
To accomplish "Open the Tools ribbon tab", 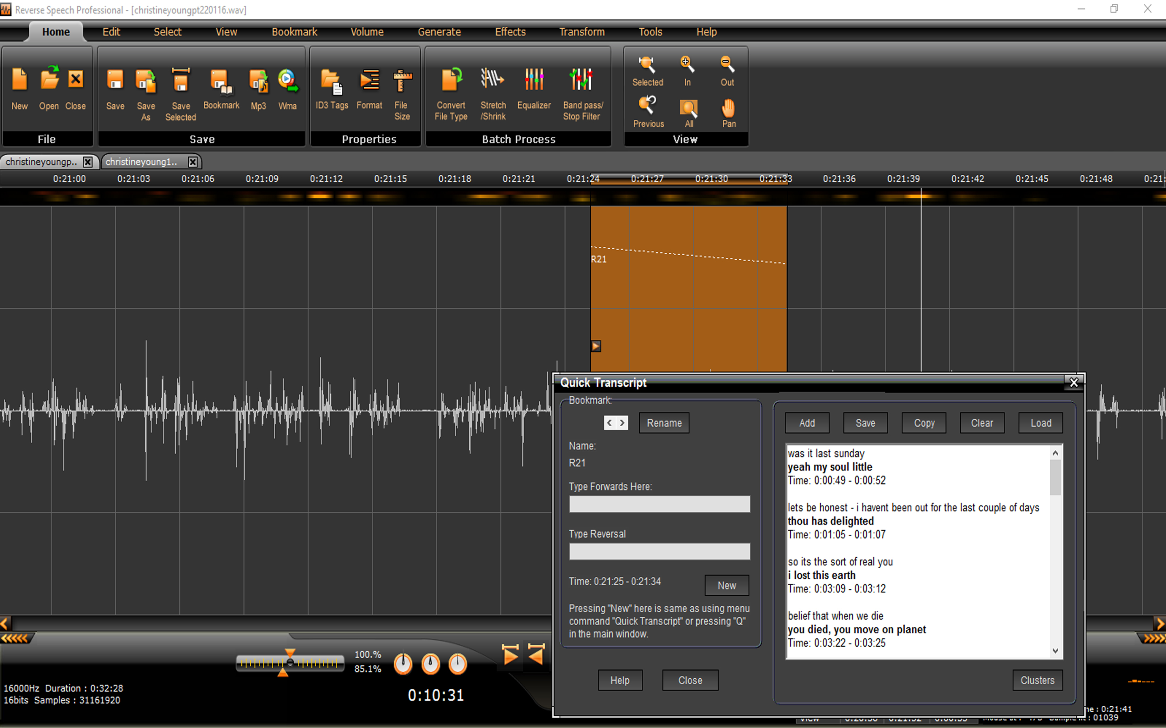I will (x=651, y=32).
